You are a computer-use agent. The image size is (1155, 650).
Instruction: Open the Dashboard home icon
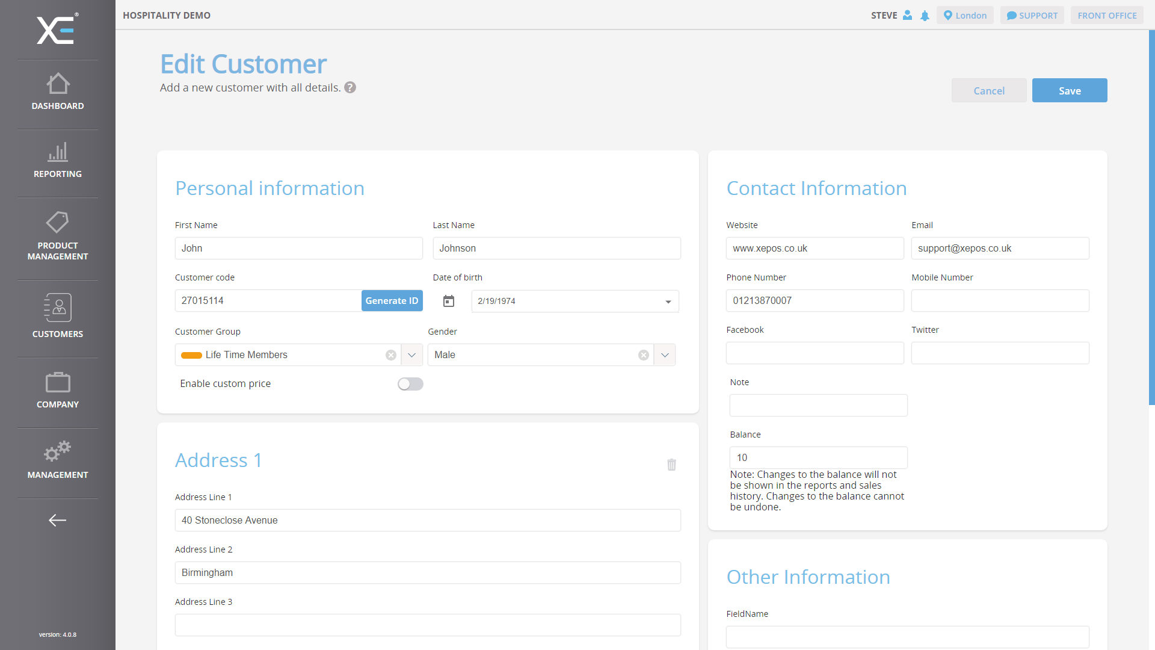pyautogui.click(x=58, y=84)
